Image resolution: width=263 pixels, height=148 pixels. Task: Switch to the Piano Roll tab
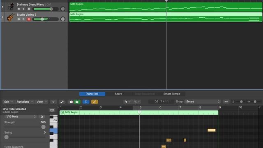coord(92,94)
